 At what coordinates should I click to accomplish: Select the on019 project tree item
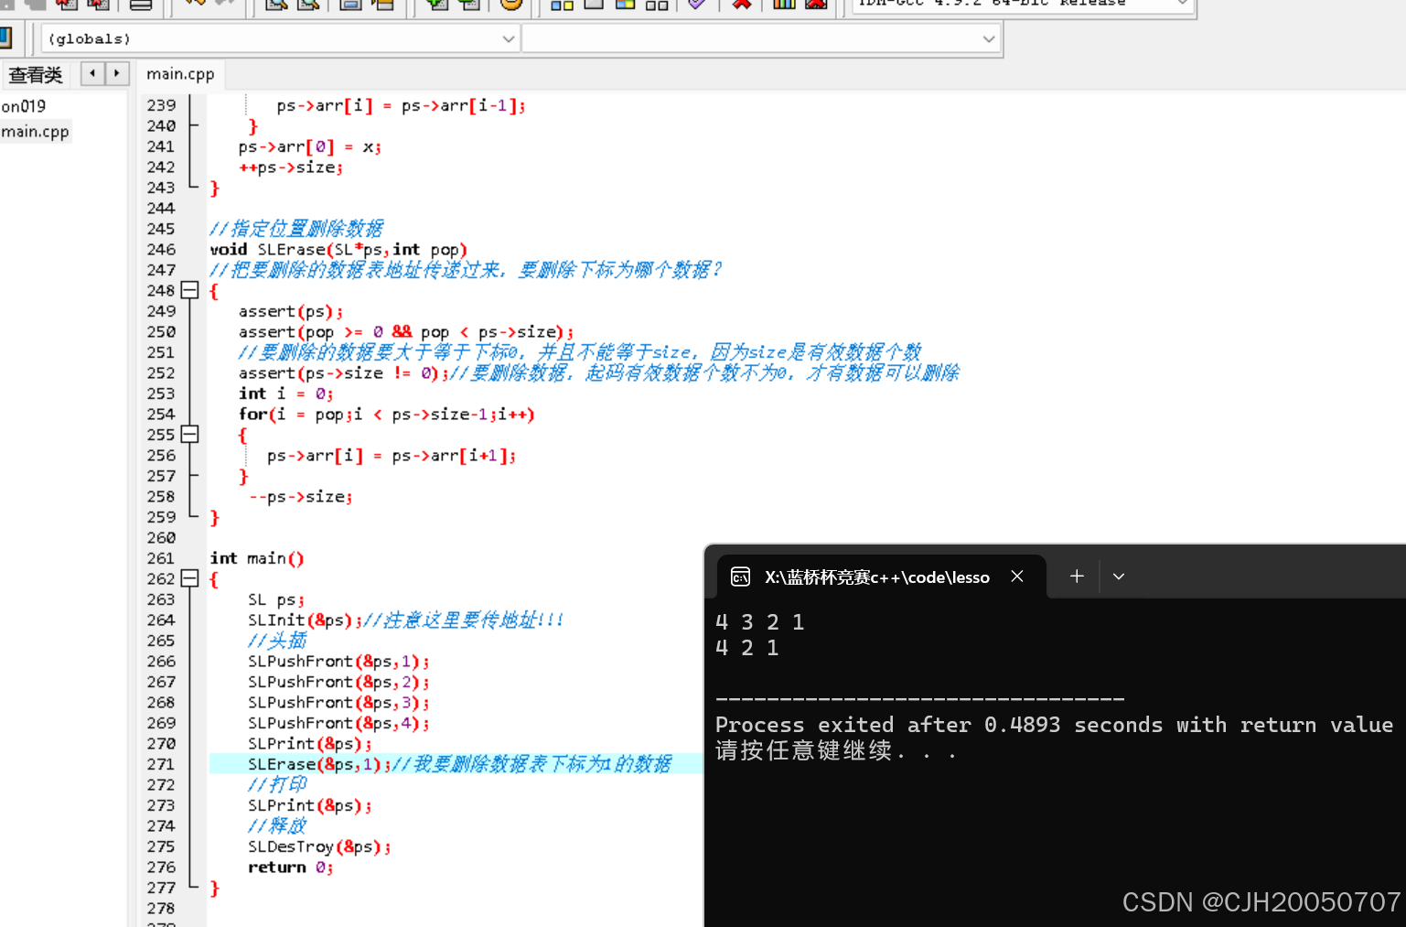coord(24,106)
